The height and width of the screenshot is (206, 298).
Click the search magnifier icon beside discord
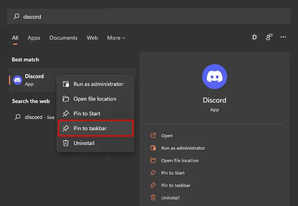[16, 16]
